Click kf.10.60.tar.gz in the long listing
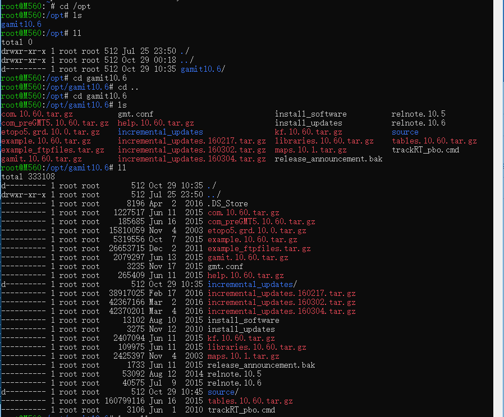This screenshot has width=504, height=417. point(241,339)
